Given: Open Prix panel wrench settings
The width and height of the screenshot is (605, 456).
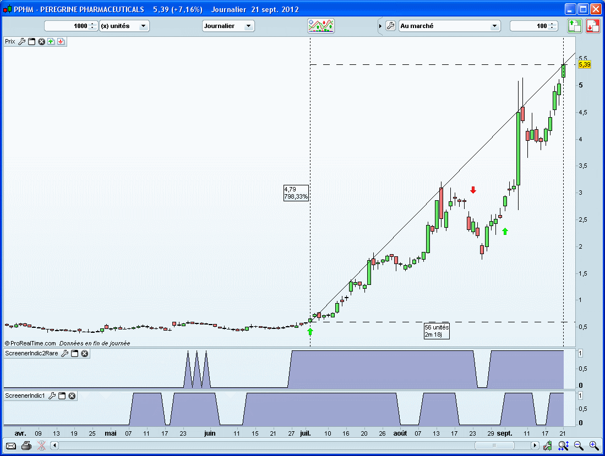Looking at the screenshot, I should pyautogui.click(x=22, y=41).
